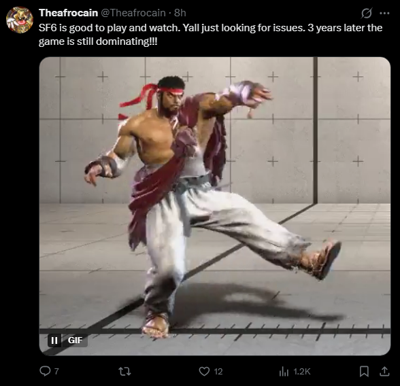
Task: Open the more options ellipsis menu
Action: tap(384, 13)
